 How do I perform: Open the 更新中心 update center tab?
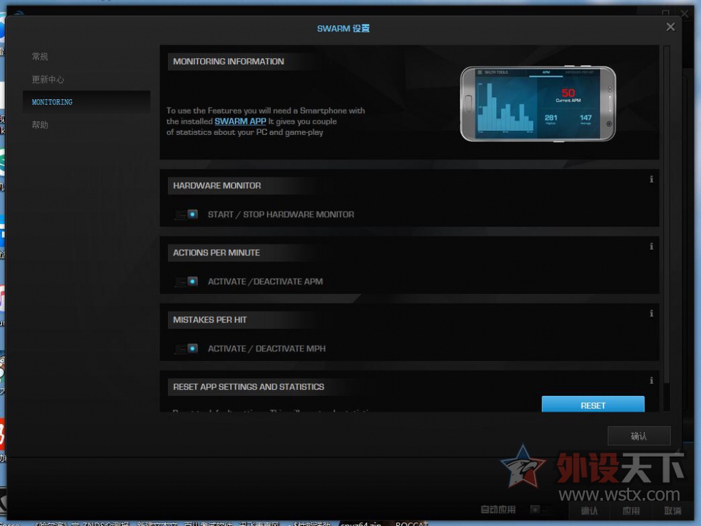48,79
